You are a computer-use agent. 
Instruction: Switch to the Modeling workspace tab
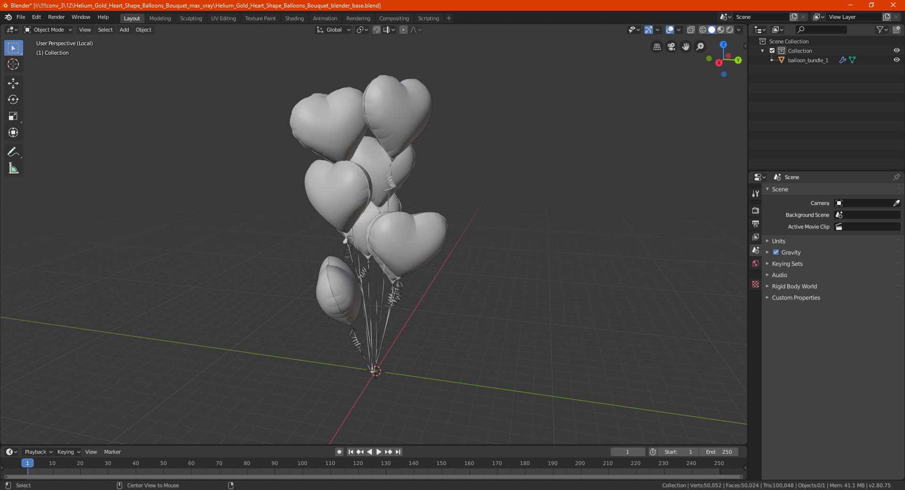[160, 18]
